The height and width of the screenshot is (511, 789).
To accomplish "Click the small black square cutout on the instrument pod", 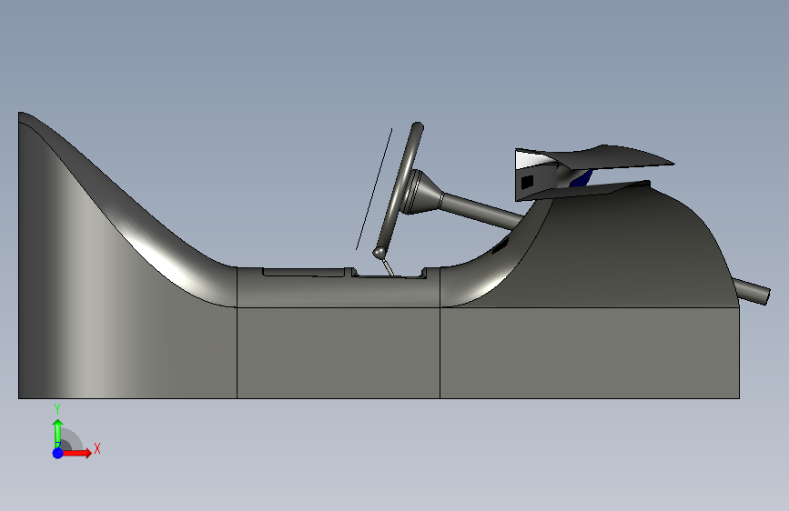I will tap(527, 182).
